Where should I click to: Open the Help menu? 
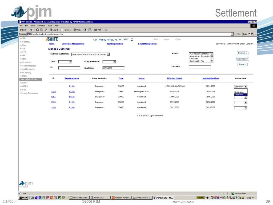pos(57,26)
